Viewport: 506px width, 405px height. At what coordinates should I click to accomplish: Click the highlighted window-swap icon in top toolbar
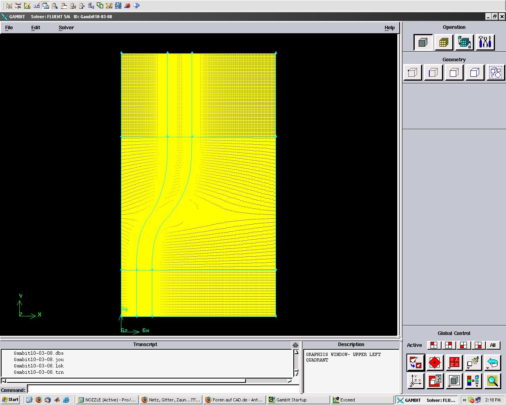(45, 6)
